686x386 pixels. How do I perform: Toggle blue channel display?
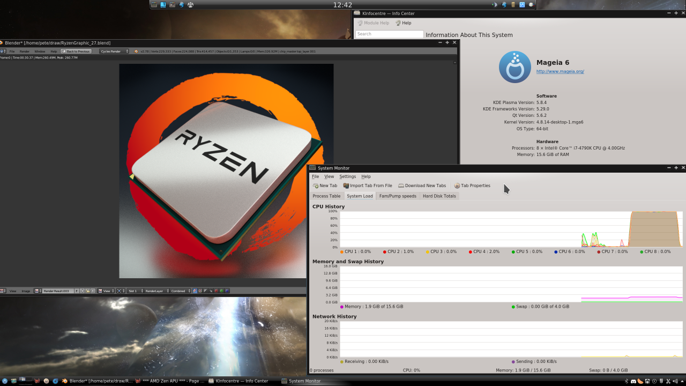tap(227, 291)
